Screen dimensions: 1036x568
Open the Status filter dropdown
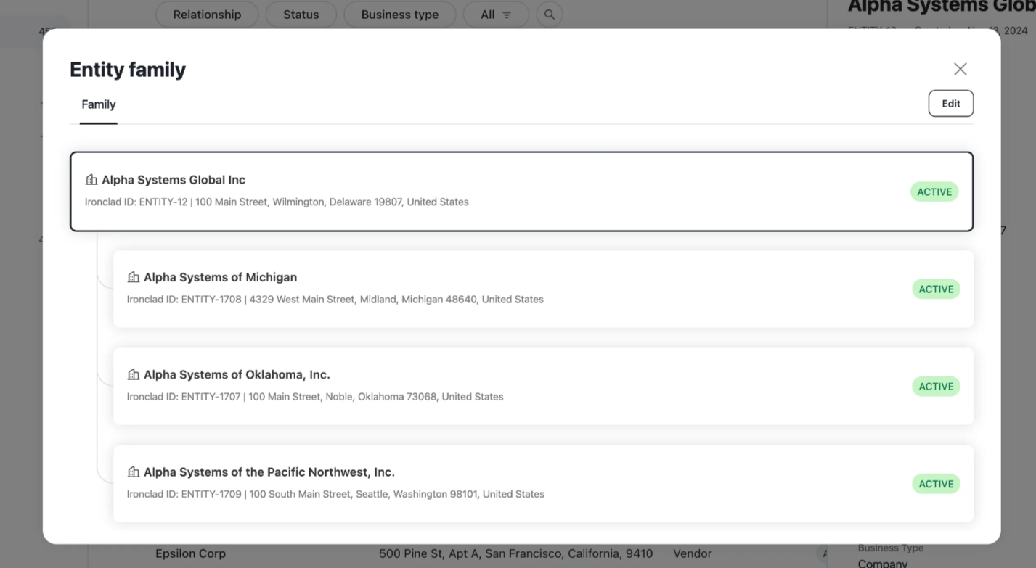point(301,15)
